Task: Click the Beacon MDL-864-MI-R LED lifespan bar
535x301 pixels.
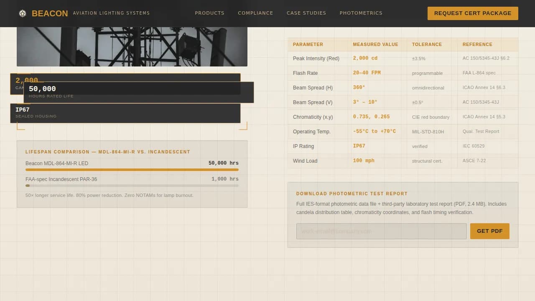Action: [x=132, y=169]
